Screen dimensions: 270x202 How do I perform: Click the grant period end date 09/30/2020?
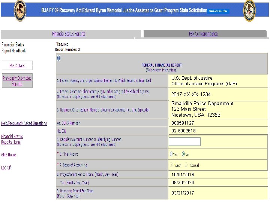[x=183, y=183]
